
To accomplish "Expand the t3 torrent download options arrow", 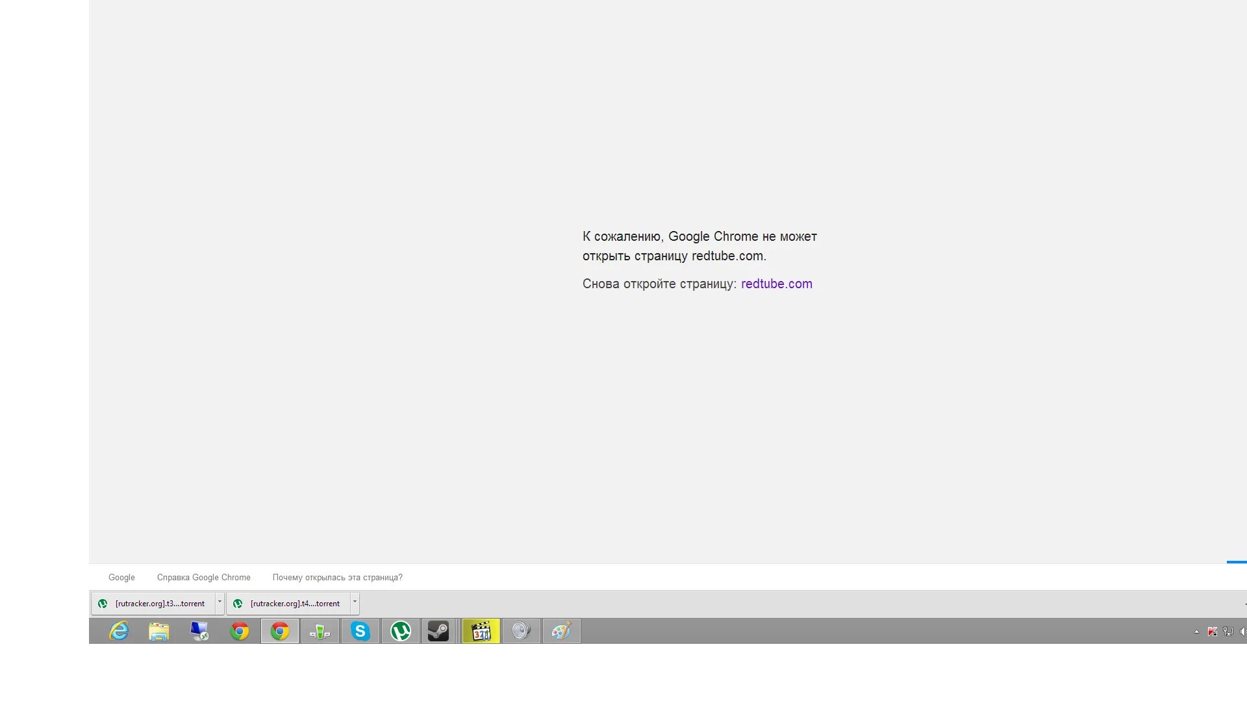I will [220, 602].
